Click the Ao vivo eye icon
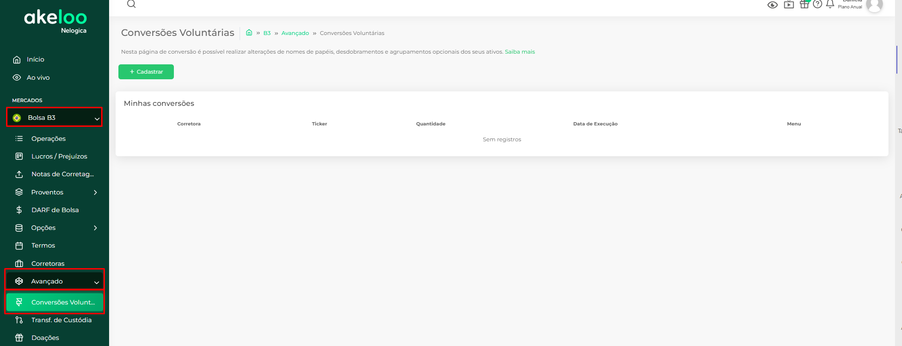The width and height of the screenshot is (902, 346). 17,77
